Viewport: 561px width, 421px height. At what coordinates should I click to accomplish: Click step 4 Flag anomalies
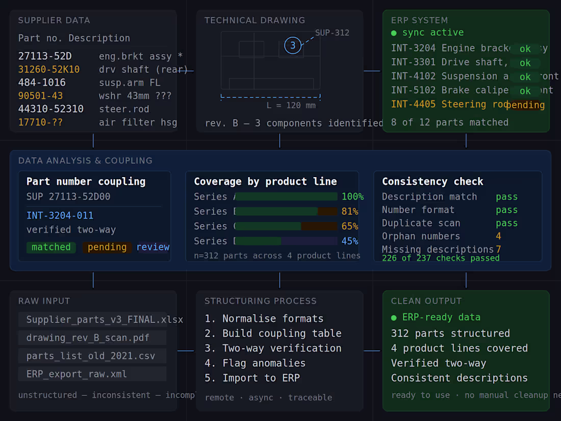tap(255, 363)
